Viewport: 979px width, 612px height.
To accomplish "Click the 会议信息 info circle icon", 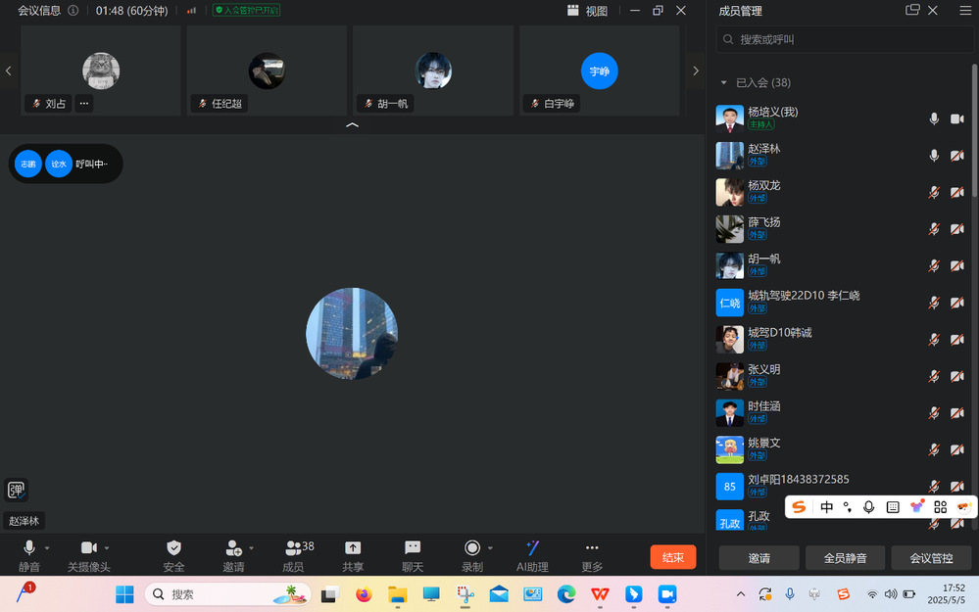I will point(73,11).
